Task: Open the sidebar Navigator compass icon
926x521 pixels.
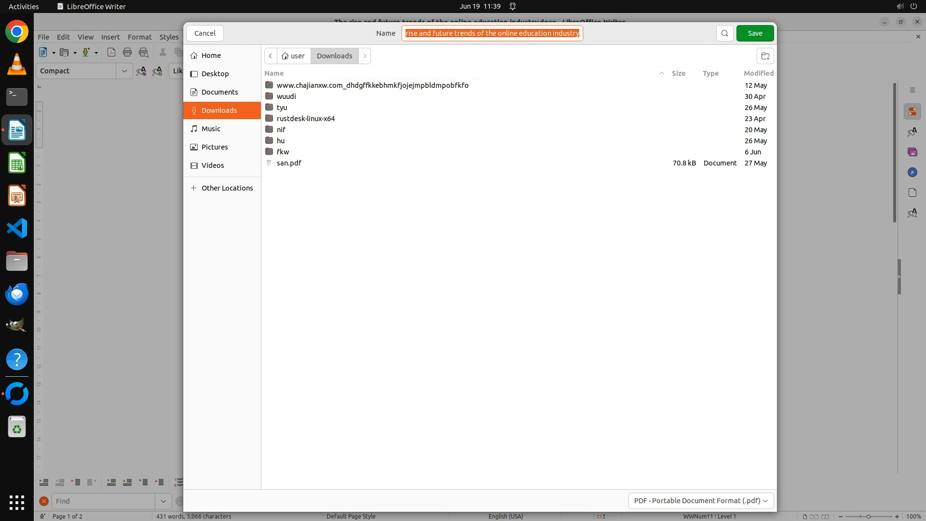Action: (912, 172)
